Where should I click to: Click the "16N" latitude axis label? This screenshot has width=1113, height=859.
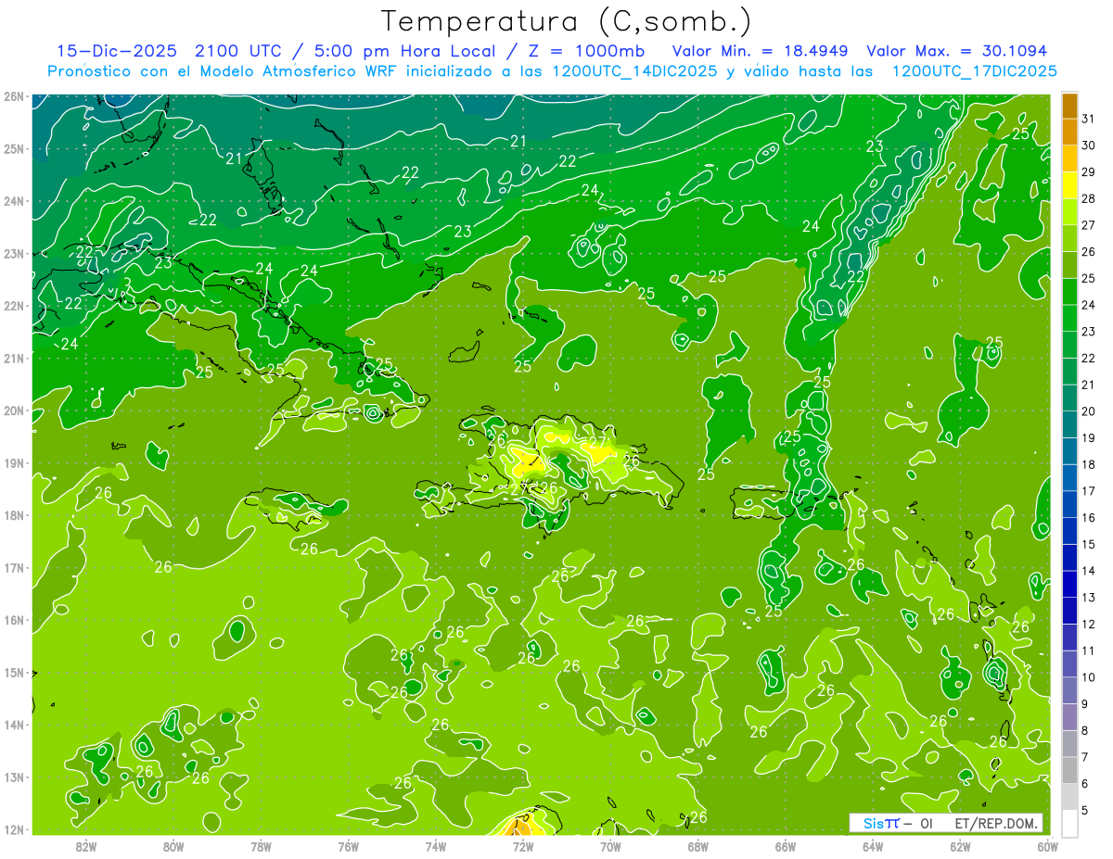(x=14, y=620)
